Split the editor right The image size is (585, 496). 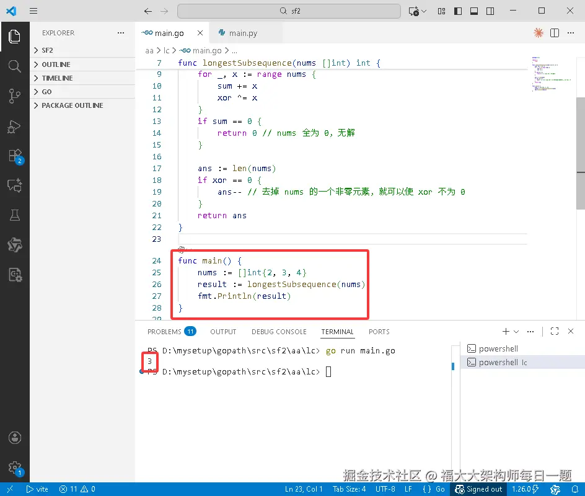(x=555, y=33)
